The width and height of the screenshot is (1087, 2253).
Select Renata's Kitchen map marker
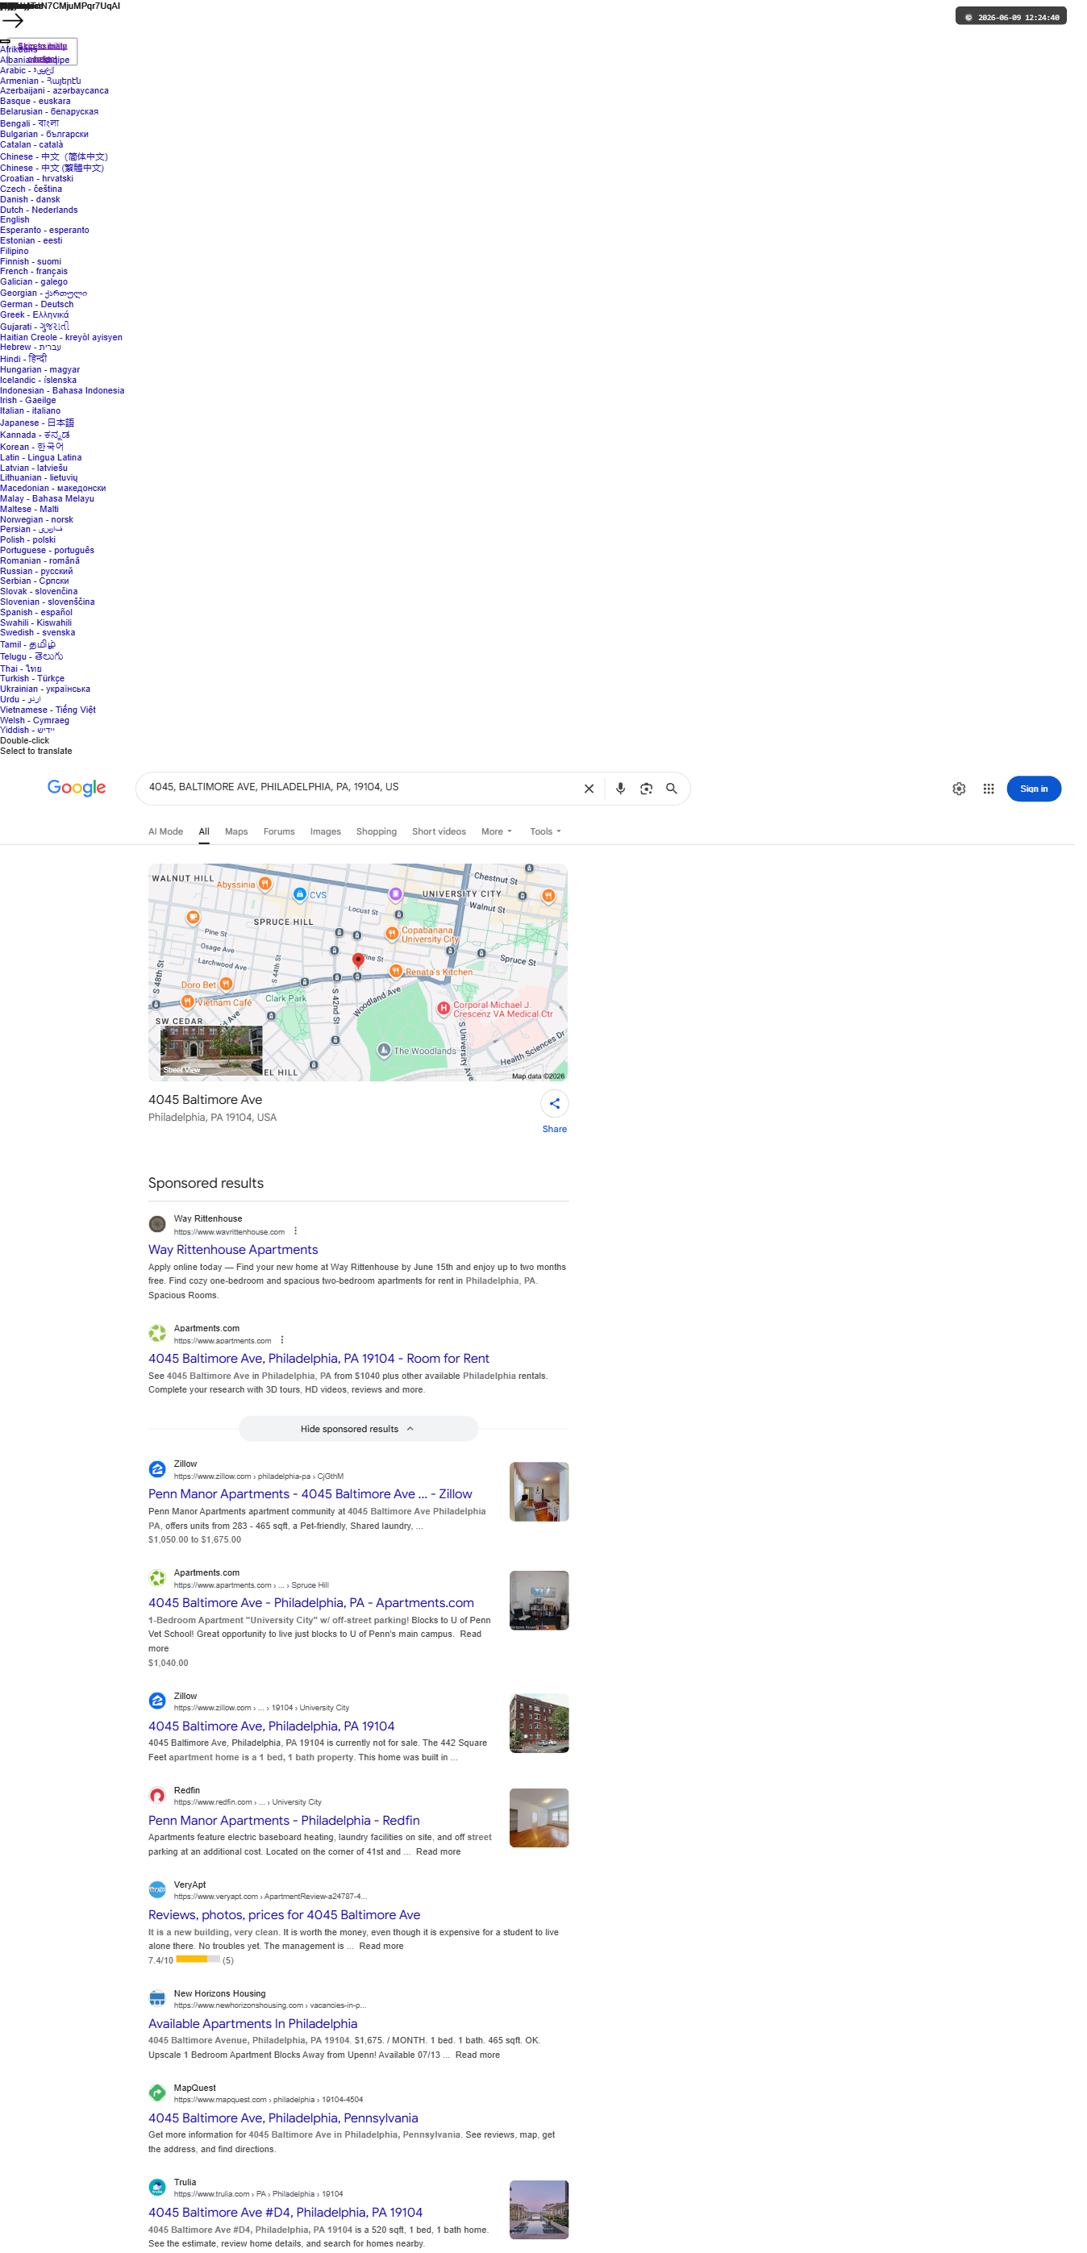(x=396, y=971)
